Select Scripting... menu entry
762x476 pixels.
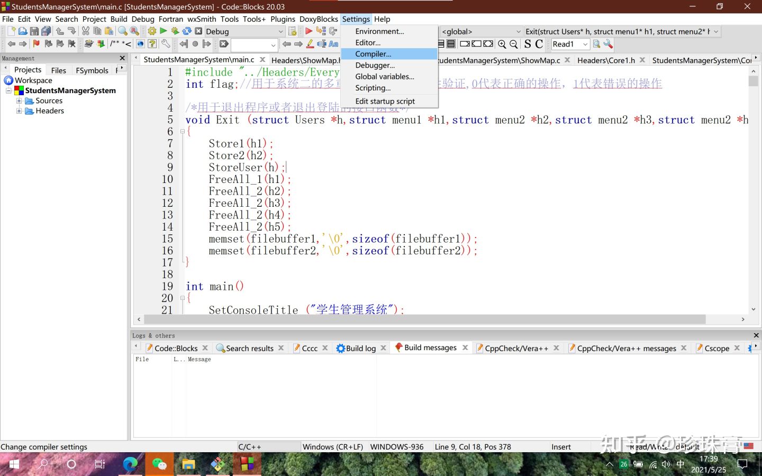(389, 88)
